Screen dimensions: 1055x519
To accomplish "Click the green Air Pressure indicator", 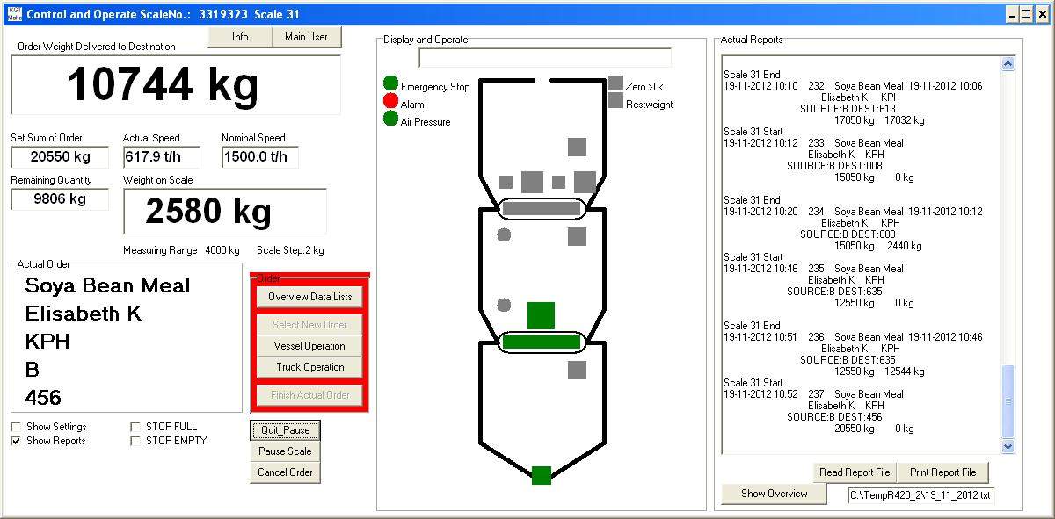I will [x=391, y=119].
